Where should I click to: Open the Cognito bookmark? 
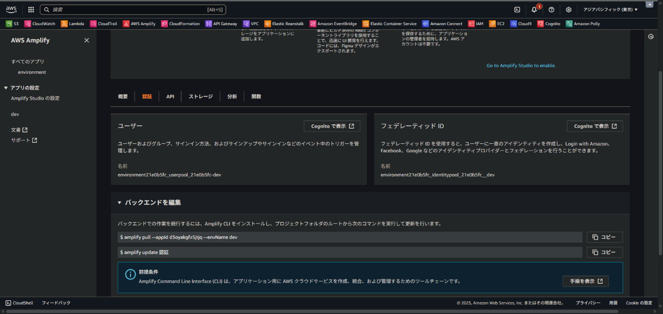pos(549,24)
